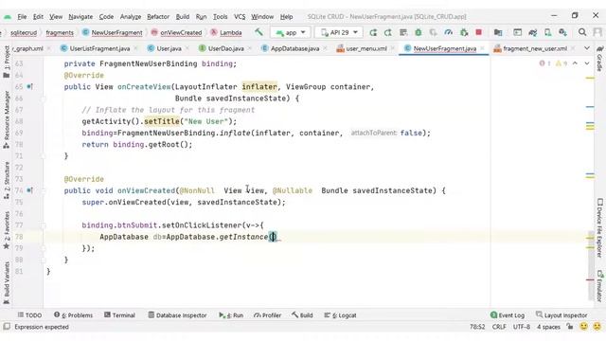Open the Android Studio logo icon
This screenshot has height=341, width=606.
point(8,17)
